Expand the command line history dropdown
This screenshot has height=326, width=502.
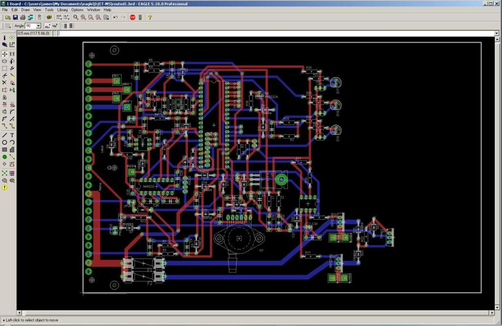point(497,33)
